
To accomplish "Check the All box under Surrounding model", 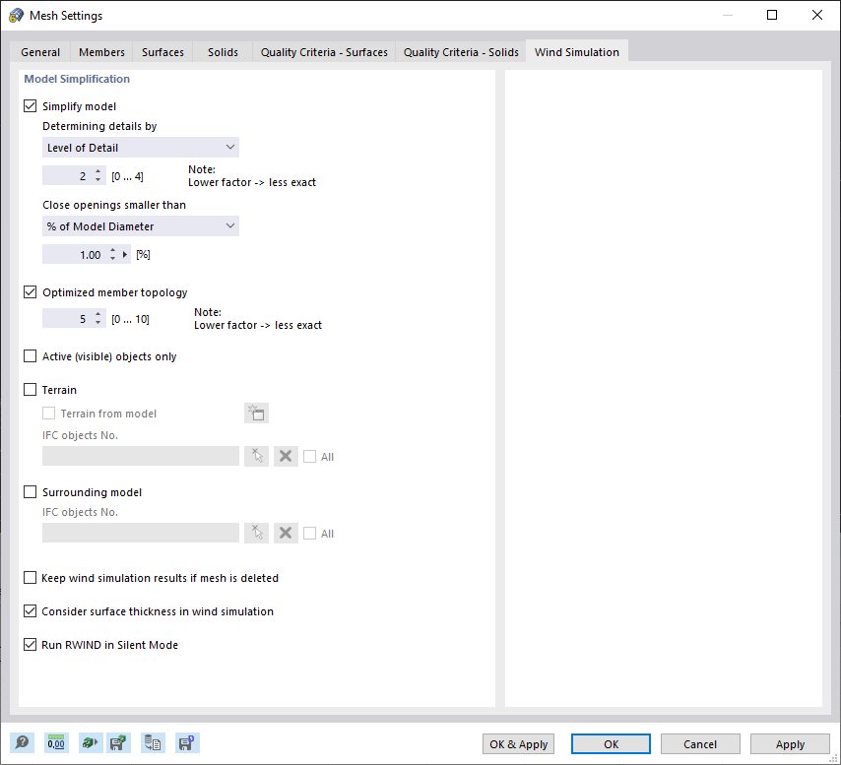I will [x=309, y=534].
